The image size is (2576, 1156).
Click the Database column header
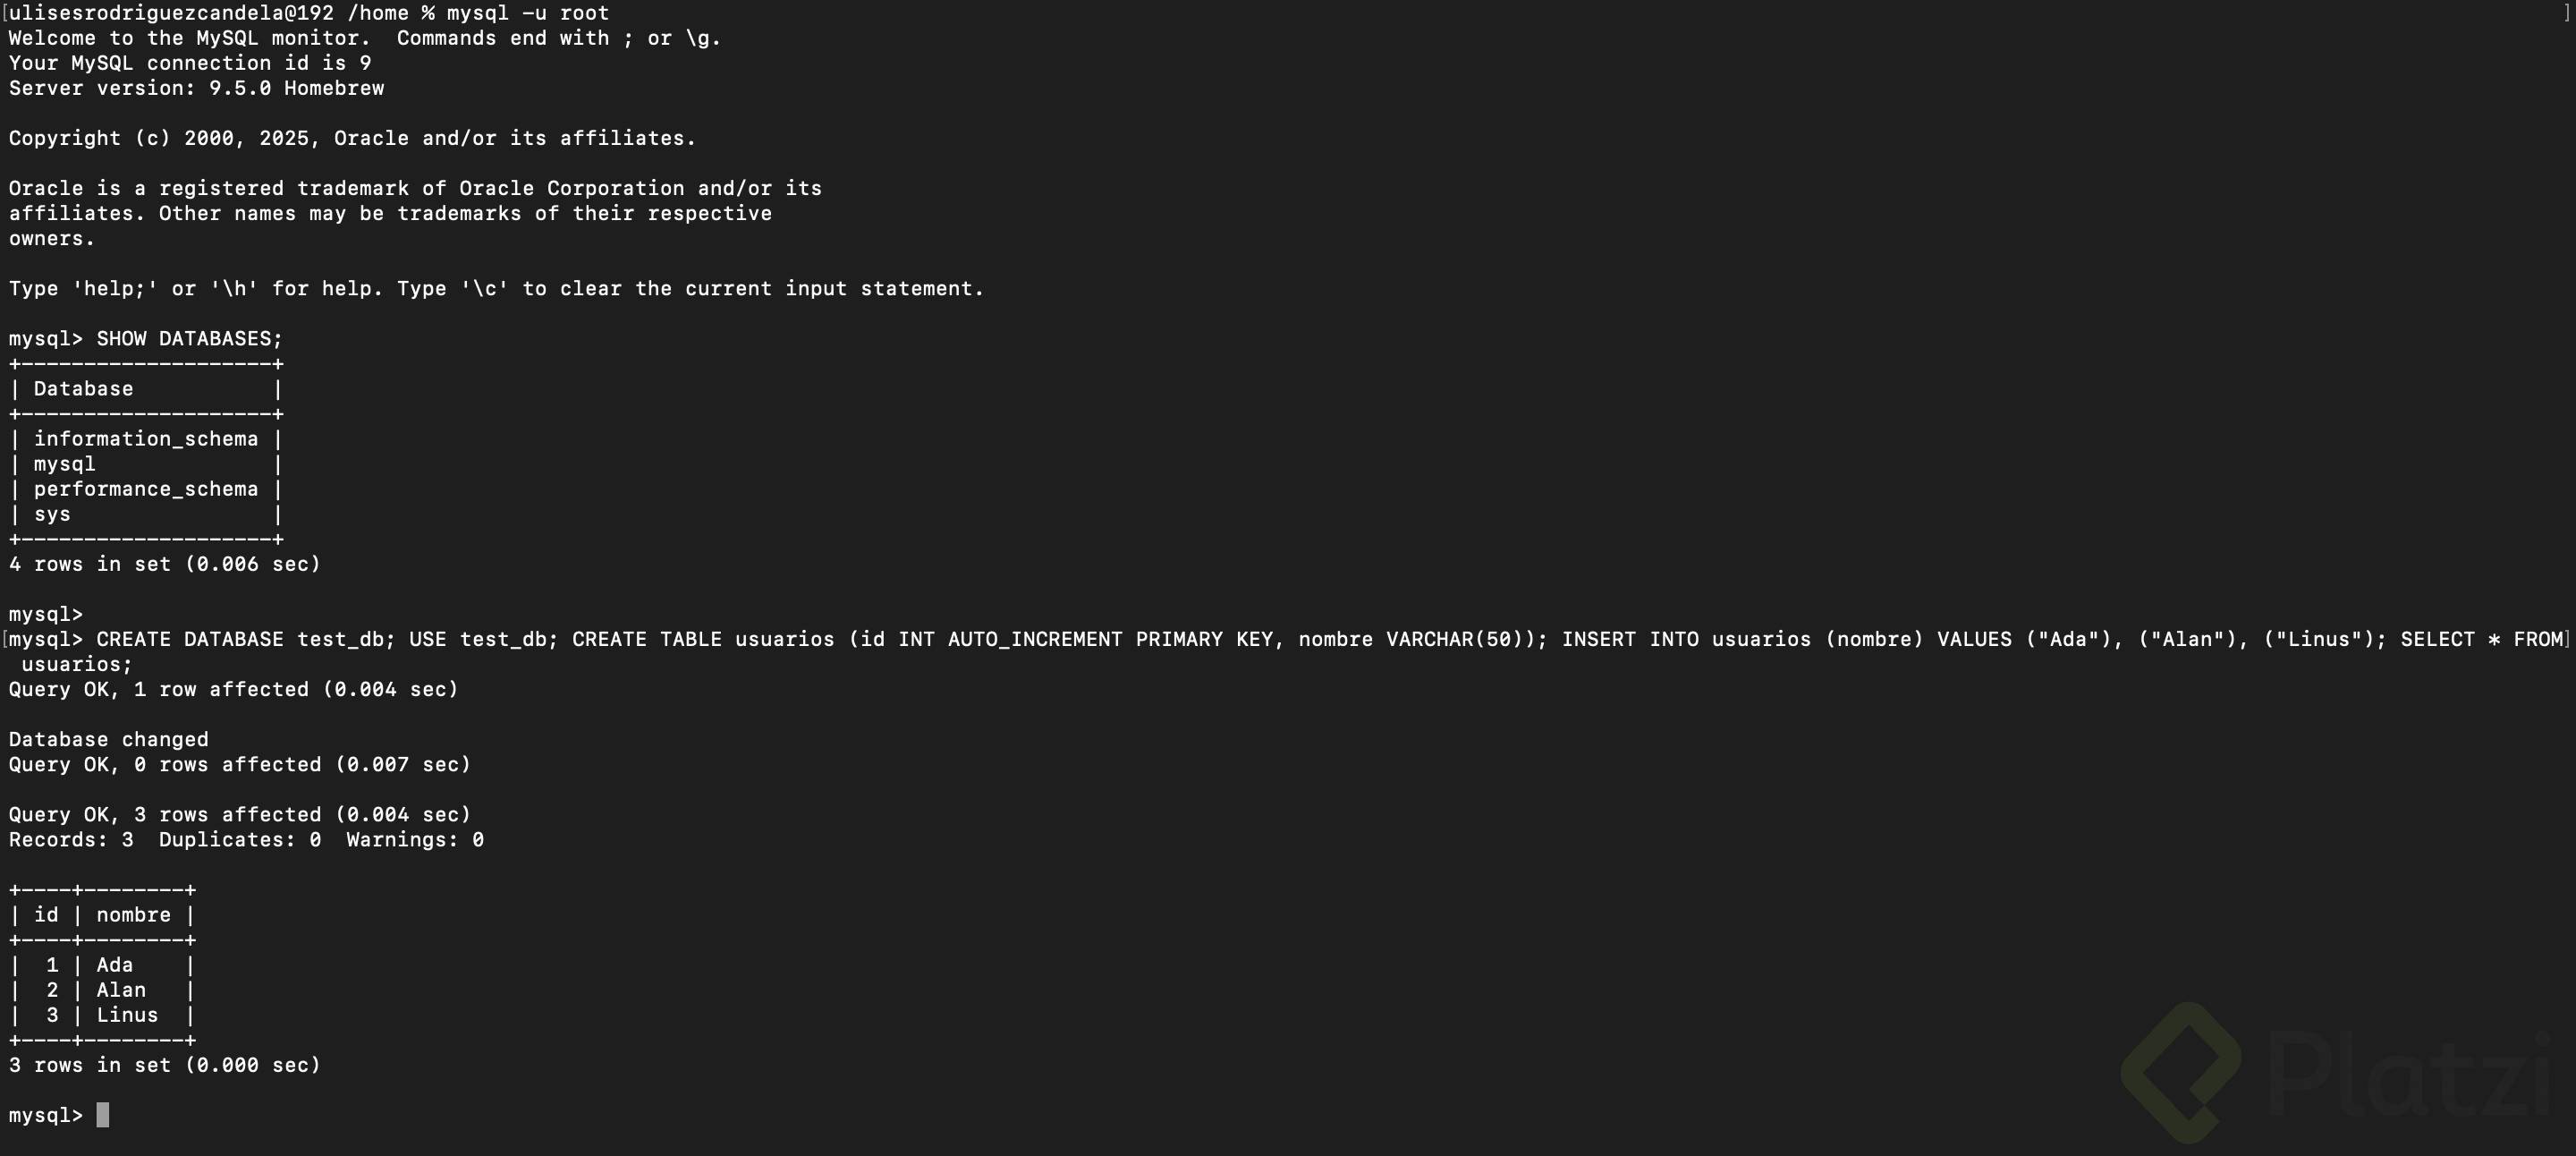pos(83,389)
